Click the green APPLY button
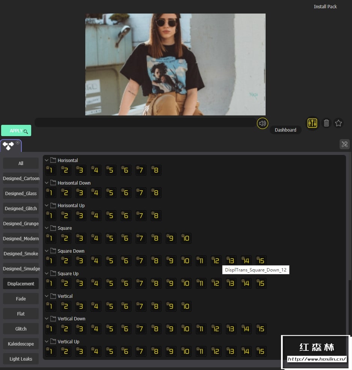The height and width of the screenshot is (370, 352). [x=16, y=130]
